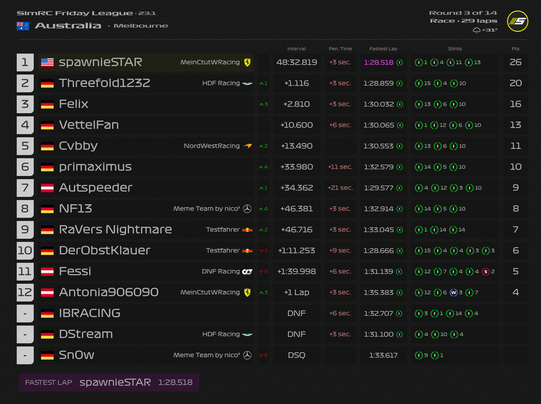Screen dimensions: 541x404
Task: Click the Australian flag icon
Action: point(23,26)
